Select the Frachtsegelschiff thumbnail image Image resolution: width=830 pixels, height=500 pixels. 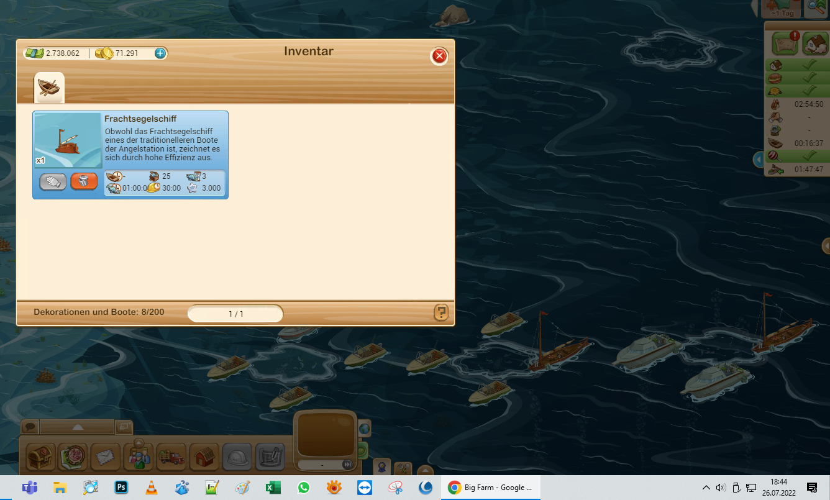point(68,140)
